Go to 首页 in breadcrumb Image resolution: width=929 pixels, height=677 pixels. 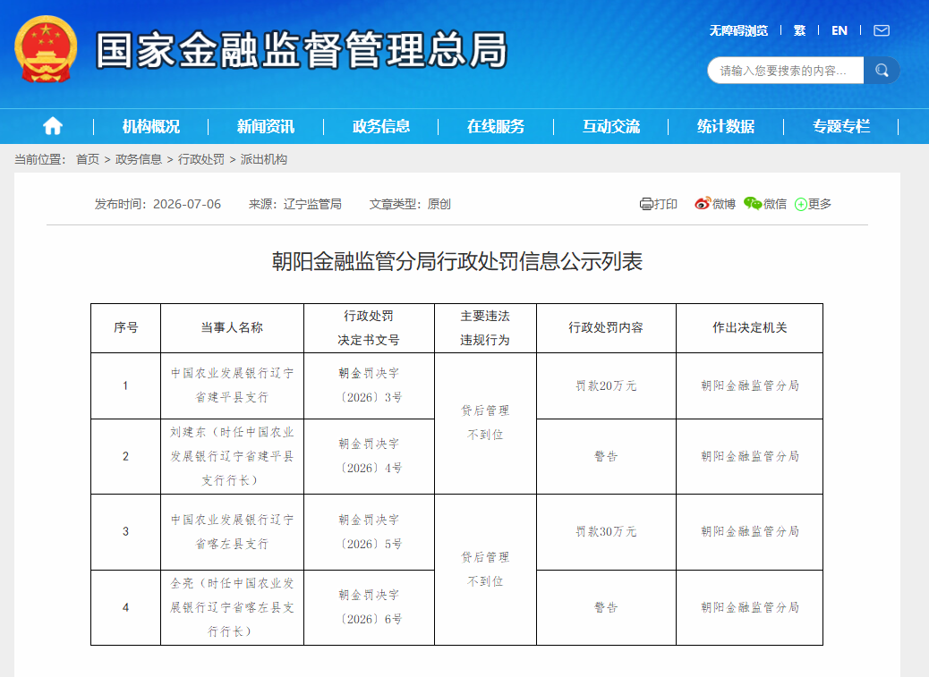(88, 159)
